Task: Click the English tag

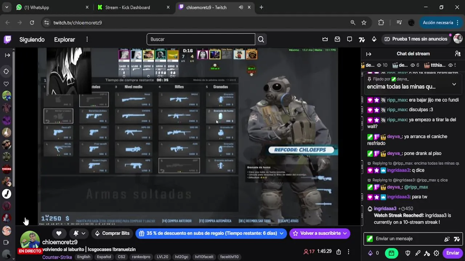Action: tap(84, 257)
